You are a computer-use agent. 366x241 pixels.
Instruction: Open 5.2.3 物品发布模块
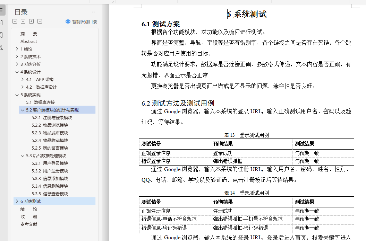click(50, 133)
